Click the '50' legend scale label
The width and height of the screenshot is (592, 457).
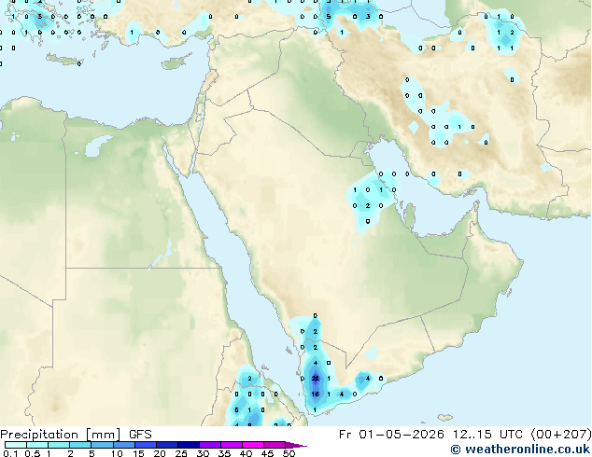(x=289, y=453)
